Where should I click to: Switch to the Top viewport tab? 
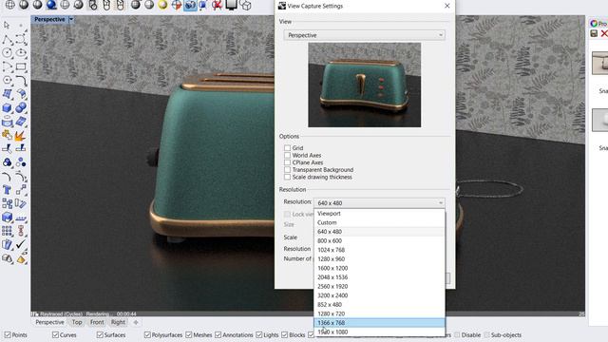click(x=77, y=322)
